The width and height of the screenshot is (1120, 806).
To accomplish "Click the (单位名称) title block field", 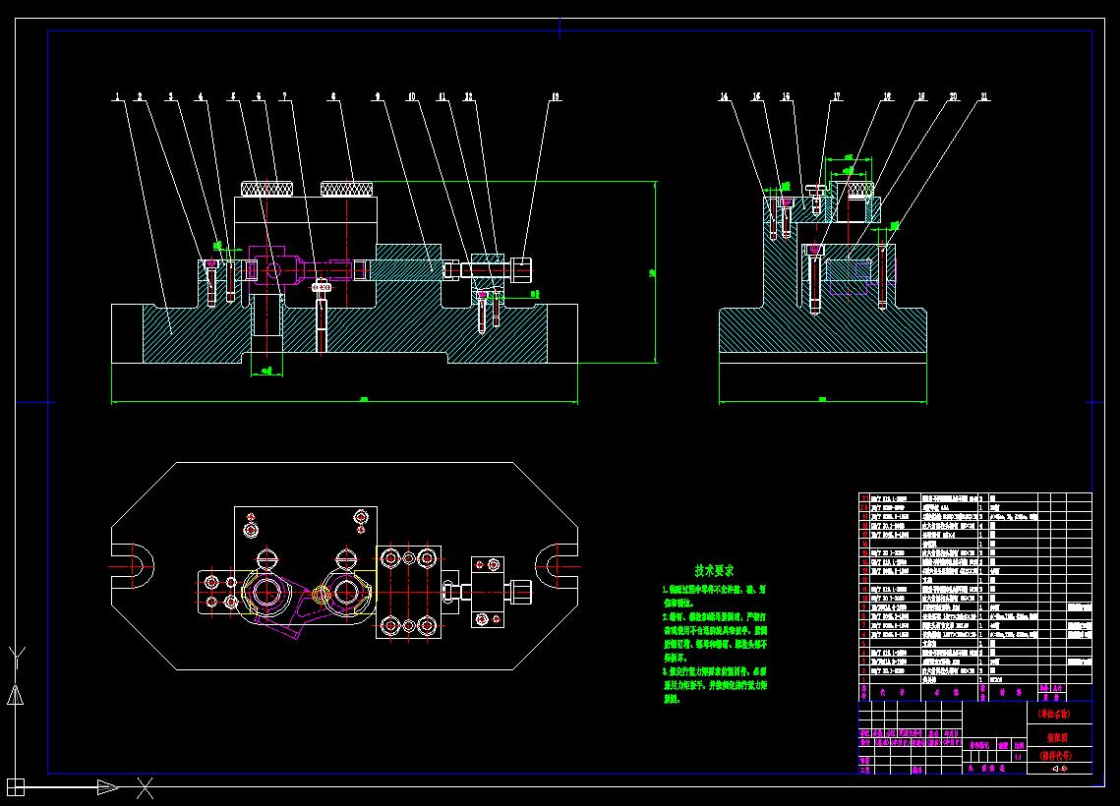I will (x=1054, y=714).
